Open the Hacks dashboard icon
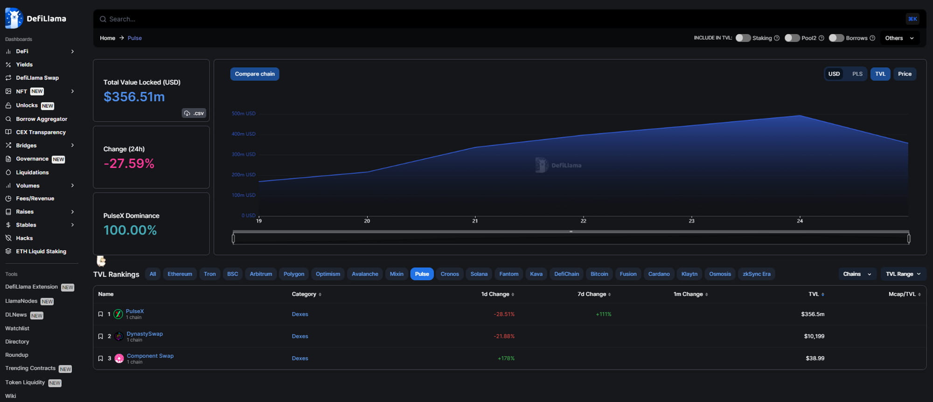 (x=8, y=238)
